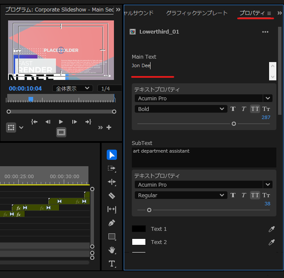Select the Pen tool
Screen dimensions: 284x278
pos(112,223)
